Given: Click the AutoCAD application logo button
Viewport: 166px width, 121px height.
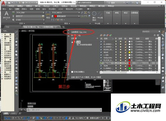Looking at the screenshot, I should [4, 3].
